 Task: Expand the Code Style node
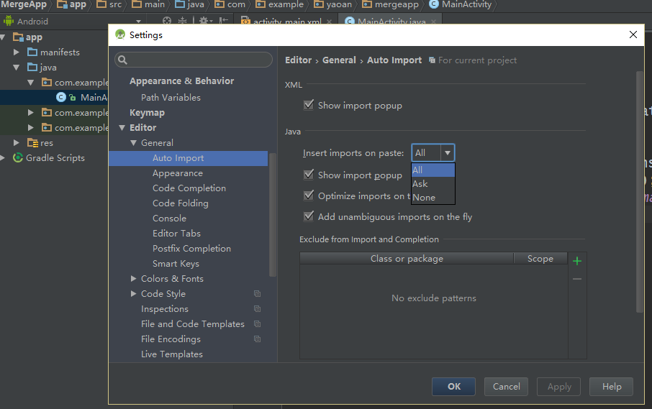coord(133,293)
